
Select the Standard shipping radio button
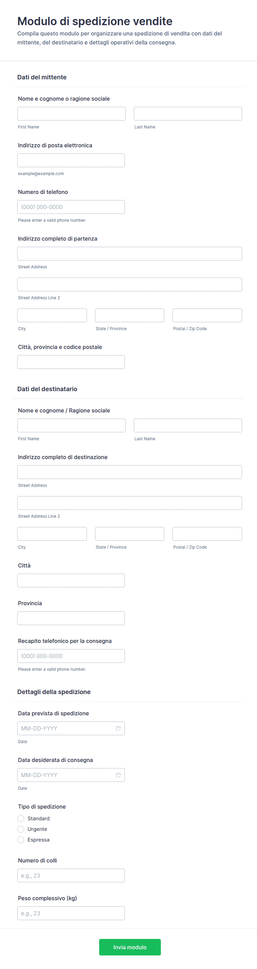click(21, 819)
